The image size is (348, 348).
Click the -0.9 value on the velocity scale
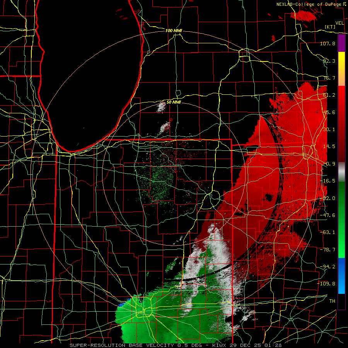[329, 164]
